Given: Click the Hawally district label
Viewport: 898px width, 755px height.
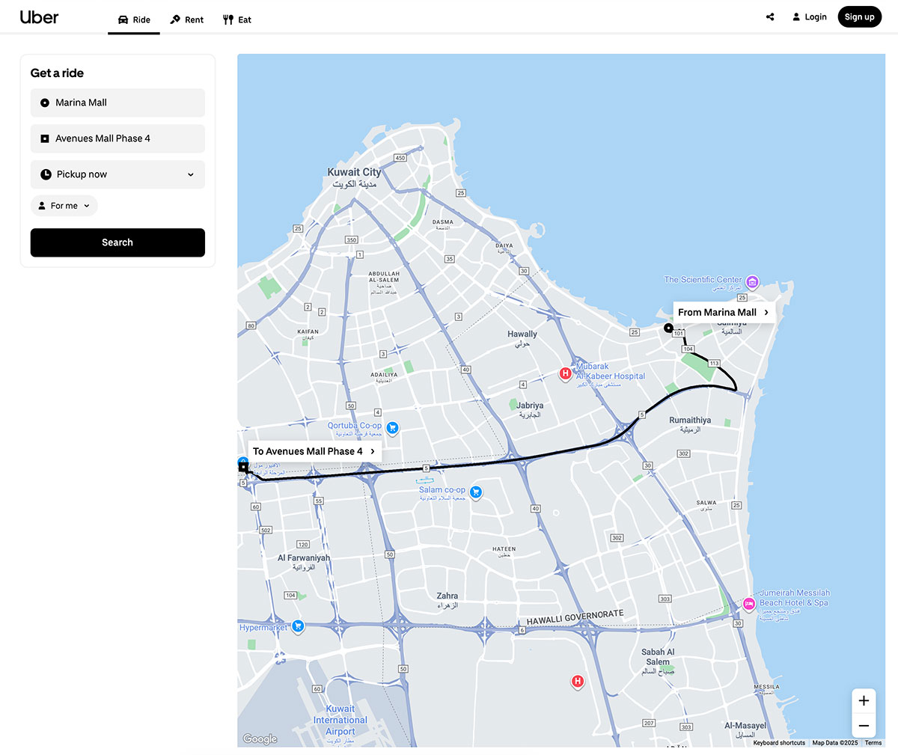Looking at the screenshot, I should [522, 338].
